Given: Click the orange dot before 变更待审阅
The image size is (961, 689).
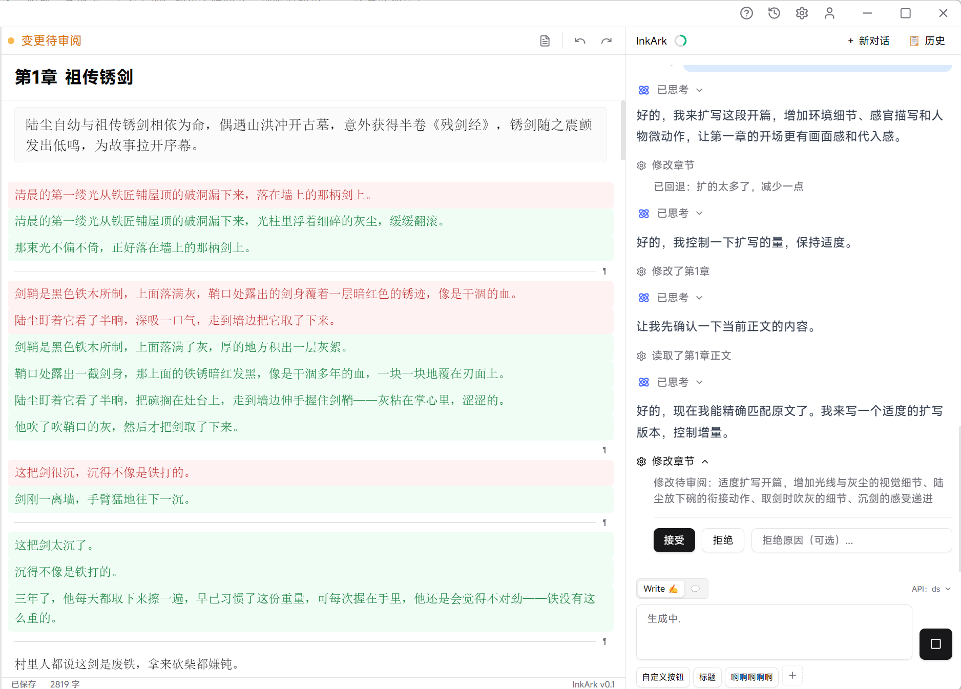Looking at the screenshot, I should click(11, 41).
